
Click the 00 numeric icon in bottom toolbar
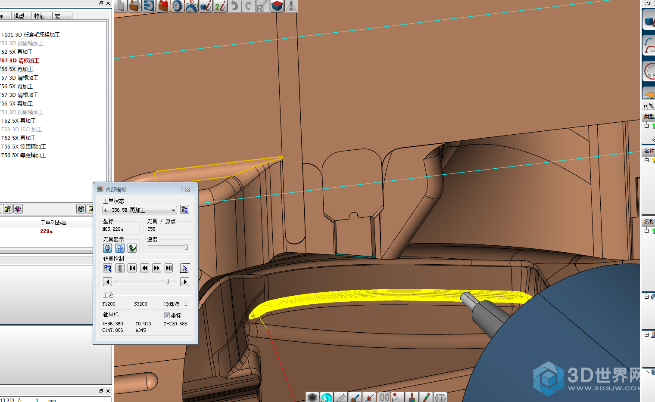pos(384,397)
